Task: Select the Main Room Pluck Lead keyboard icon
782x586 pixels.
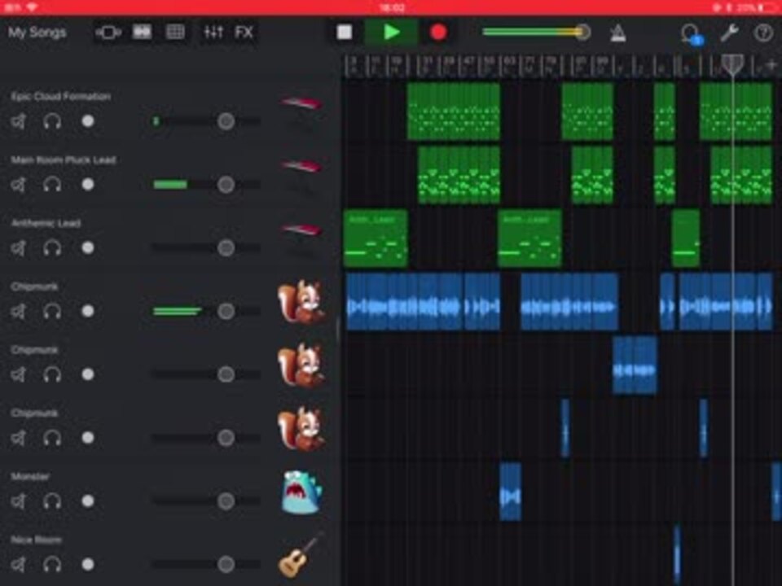Action: pos(301,166)
